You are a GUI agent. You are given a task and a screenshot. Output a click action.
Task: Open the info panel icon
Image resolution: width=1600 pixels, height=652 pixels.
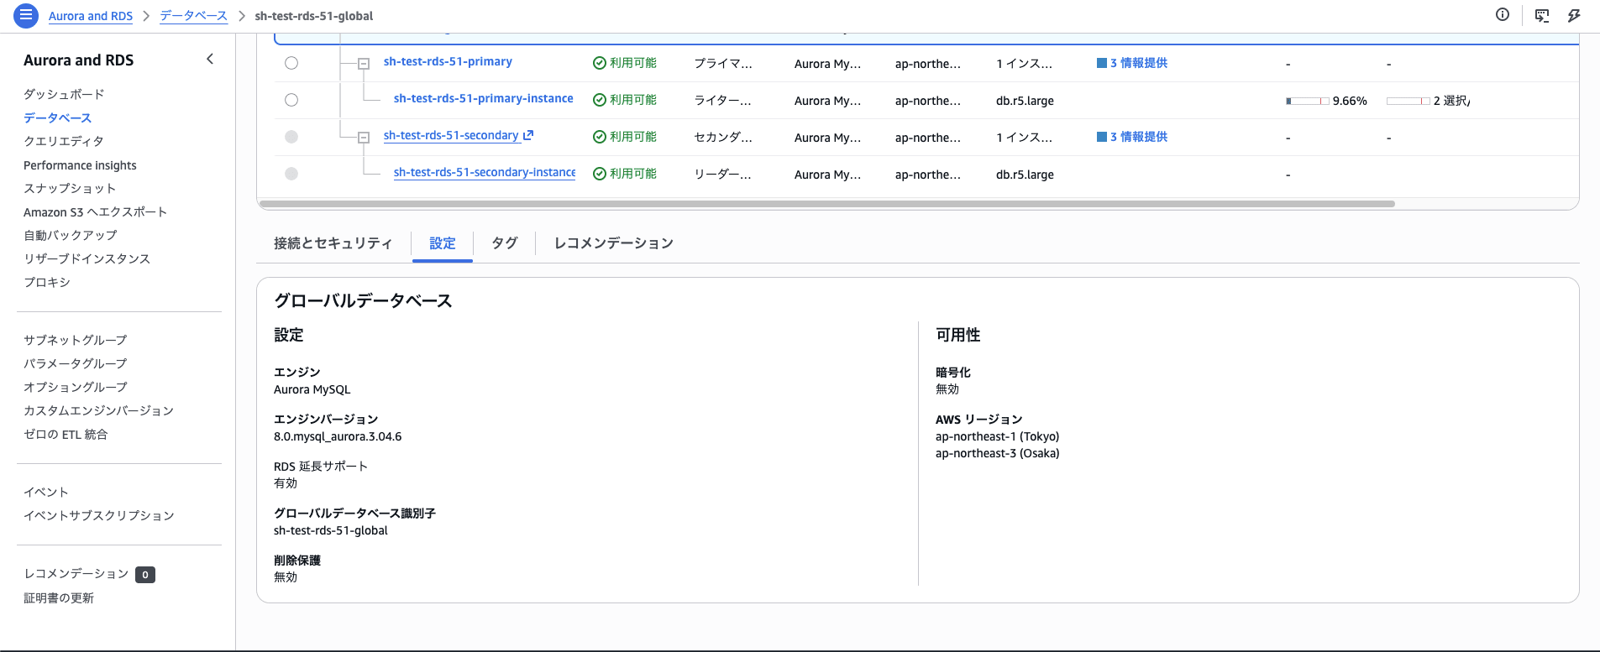pyautogui.click(x=1503, y=14)
